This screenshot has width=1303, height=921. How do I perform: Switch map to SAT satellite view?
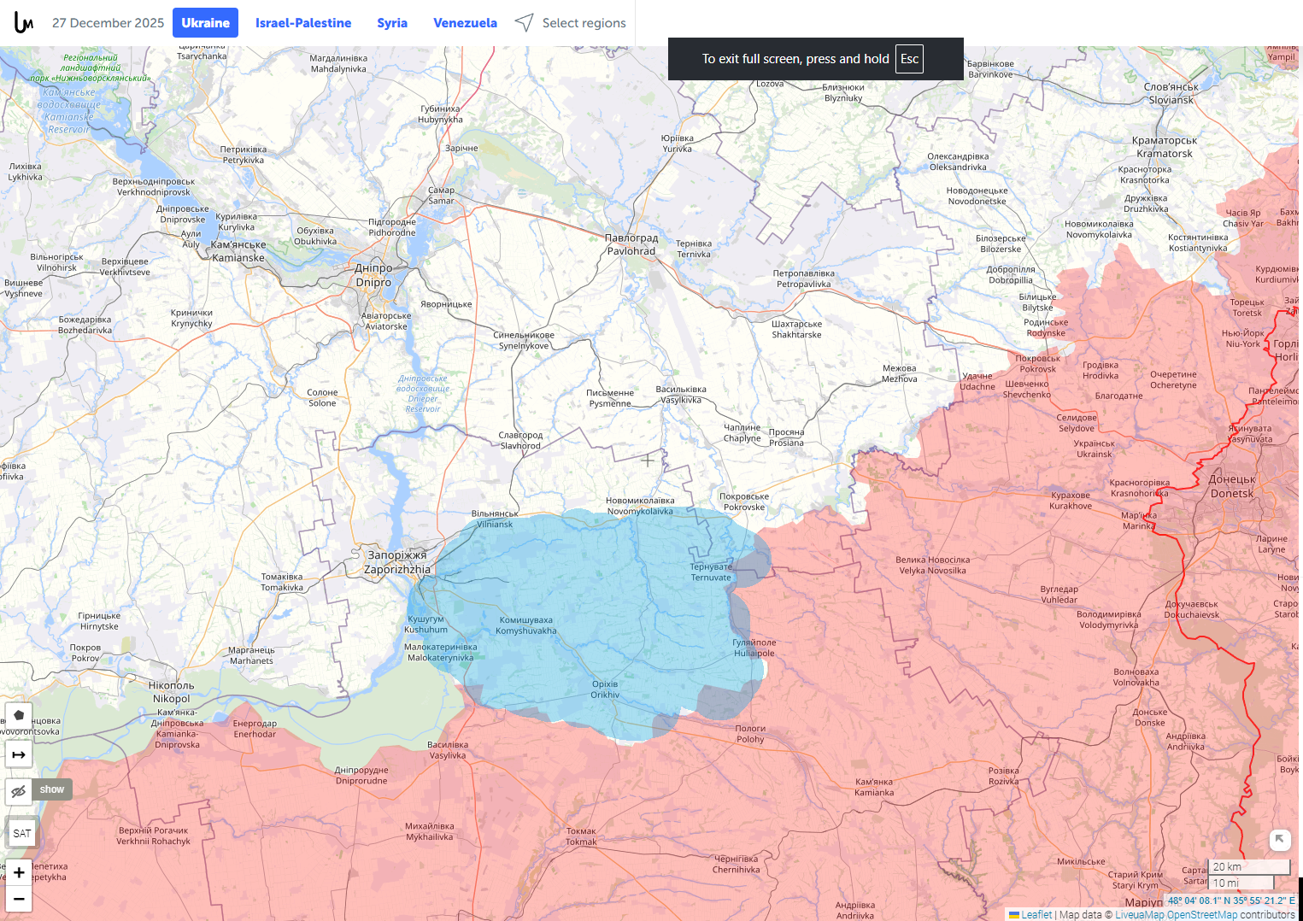tap(22, 833)
